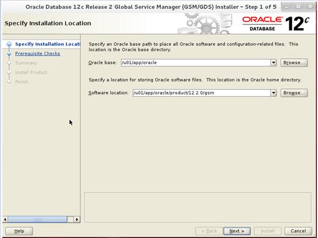
Task: Click the Next button
Action: [x=237, y=231]
